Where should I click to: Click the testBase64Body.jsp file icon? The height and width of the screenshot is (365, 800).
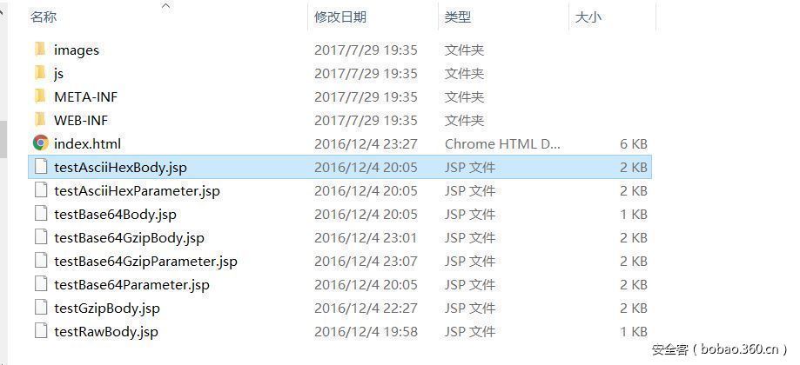point(41,214)
